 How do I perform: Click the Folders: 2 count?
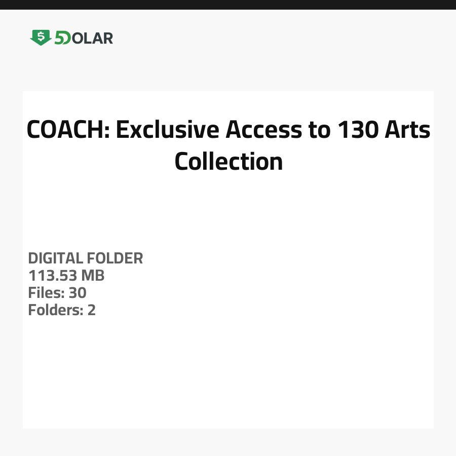[x=62, y=310]
